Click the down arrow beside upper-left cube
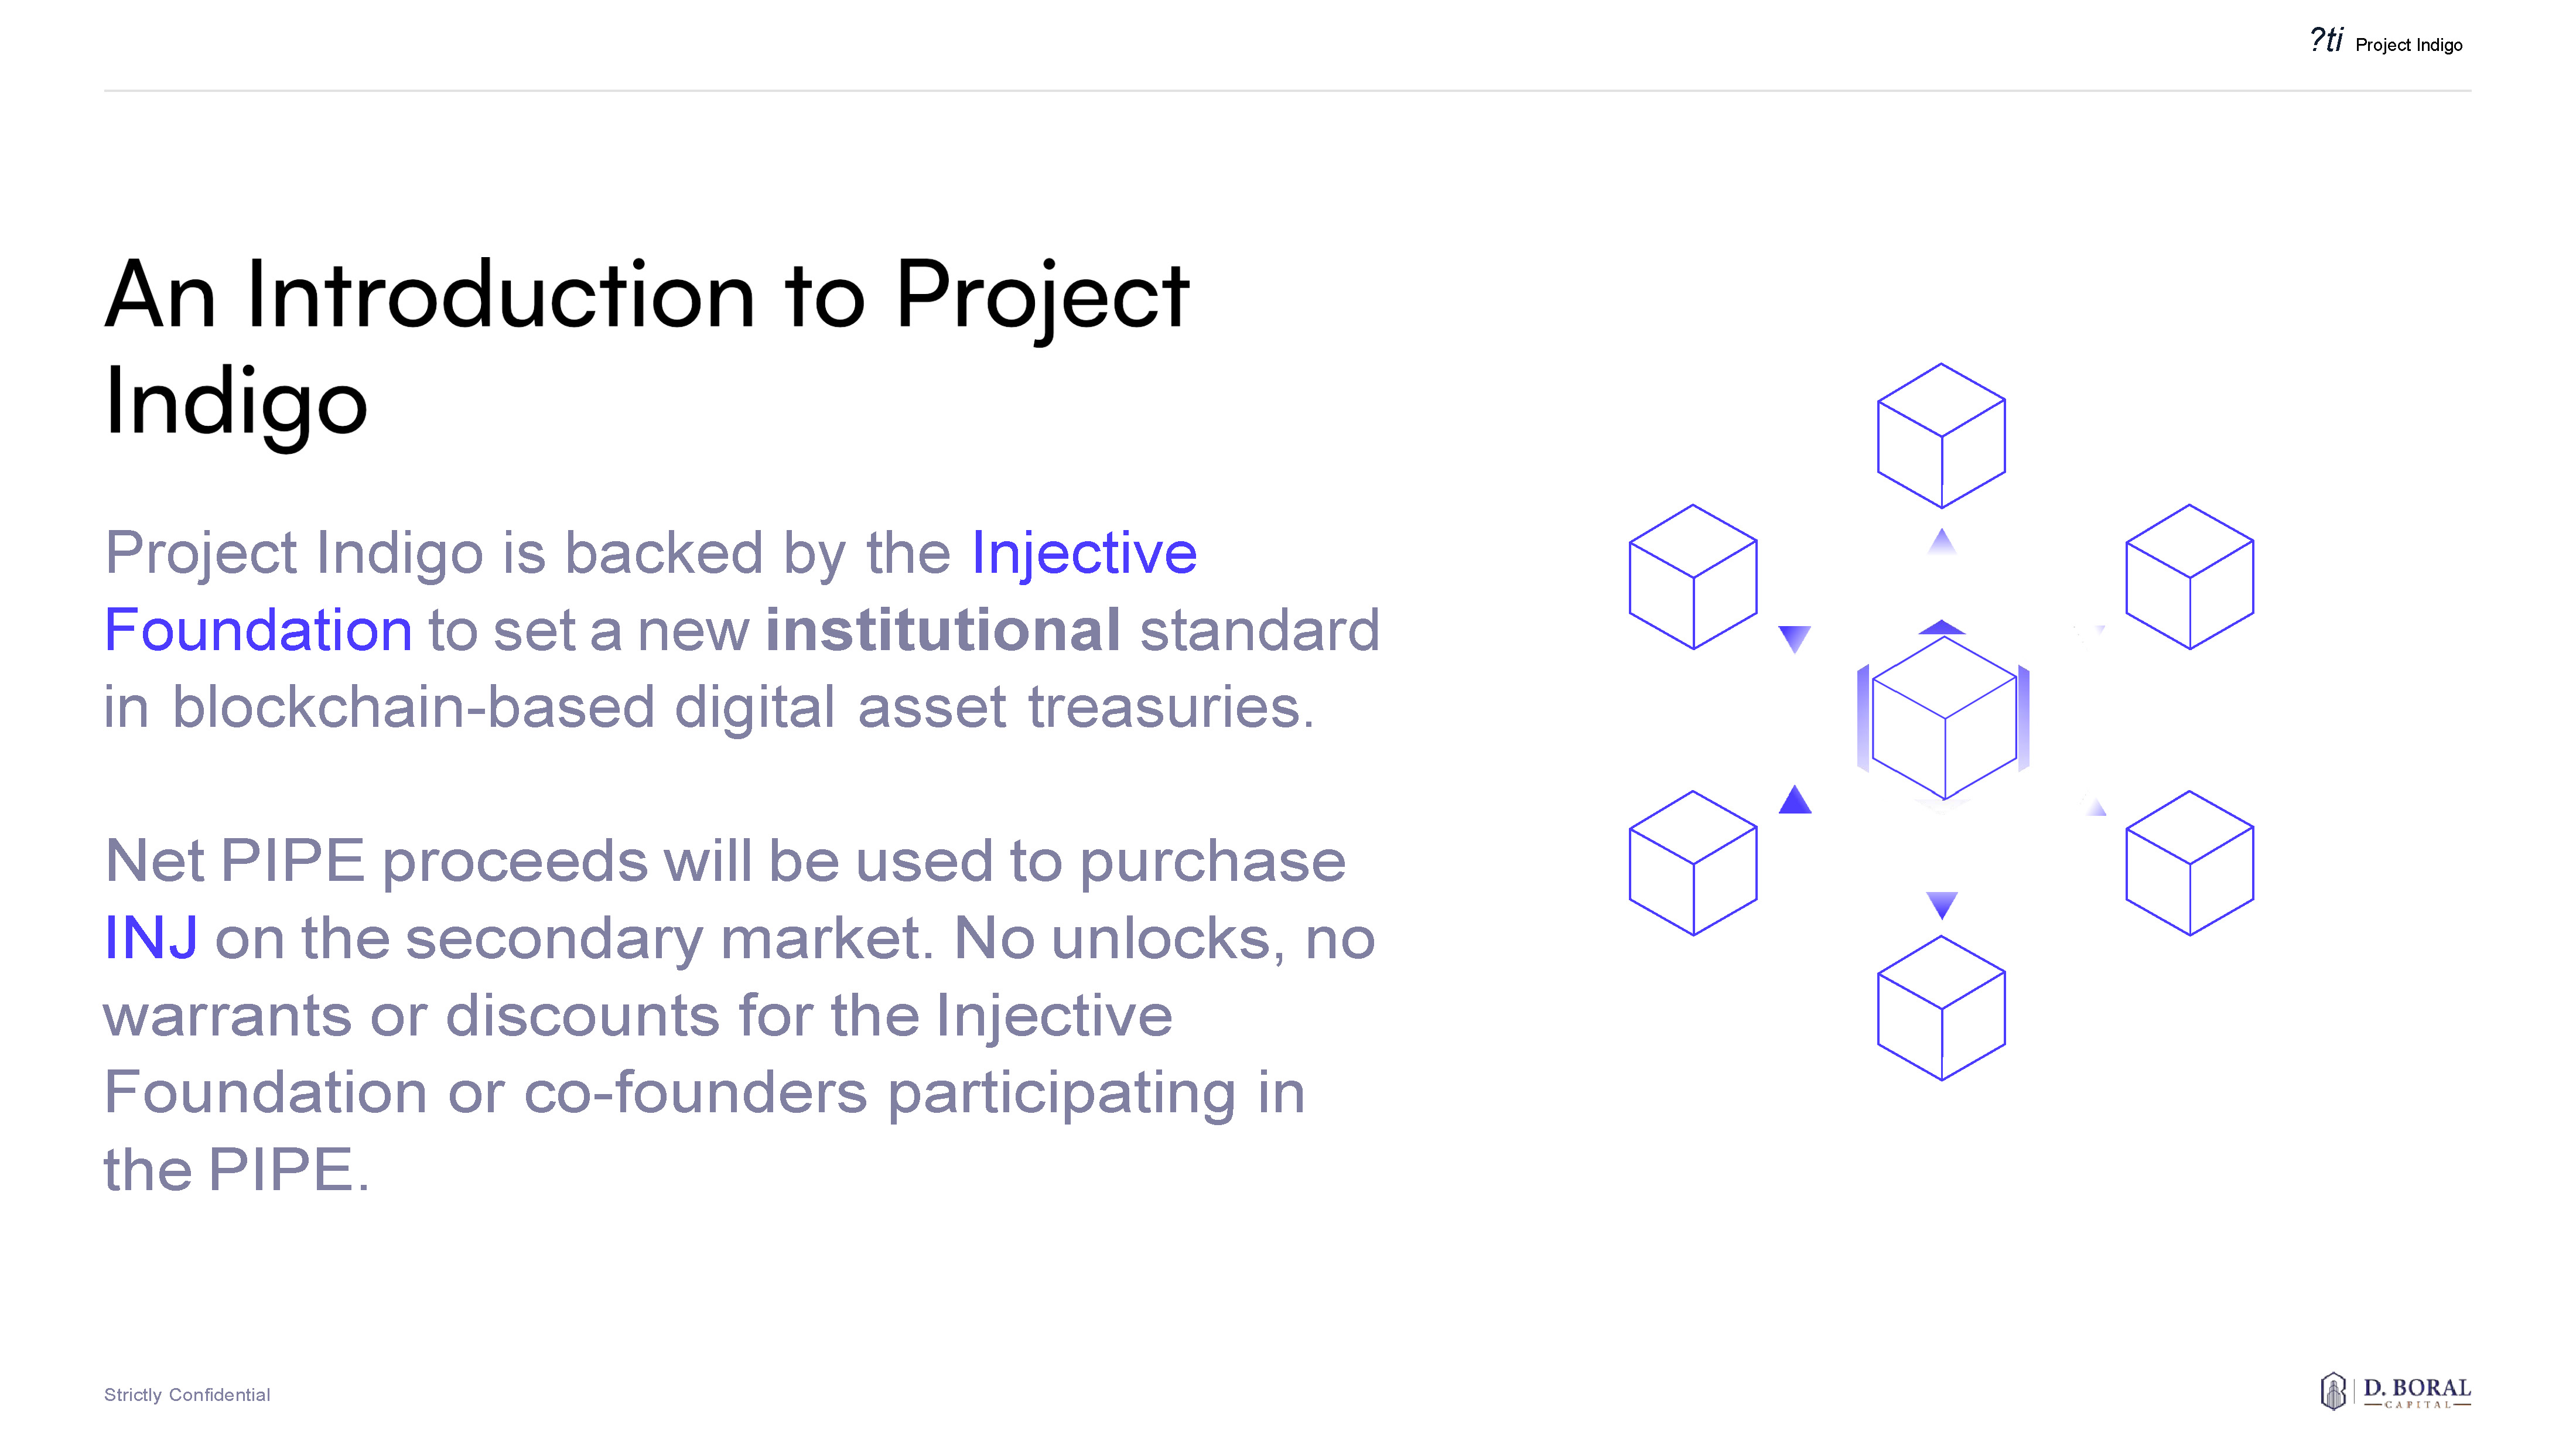This screenshot has height=1449, width=2576. 1795,638
